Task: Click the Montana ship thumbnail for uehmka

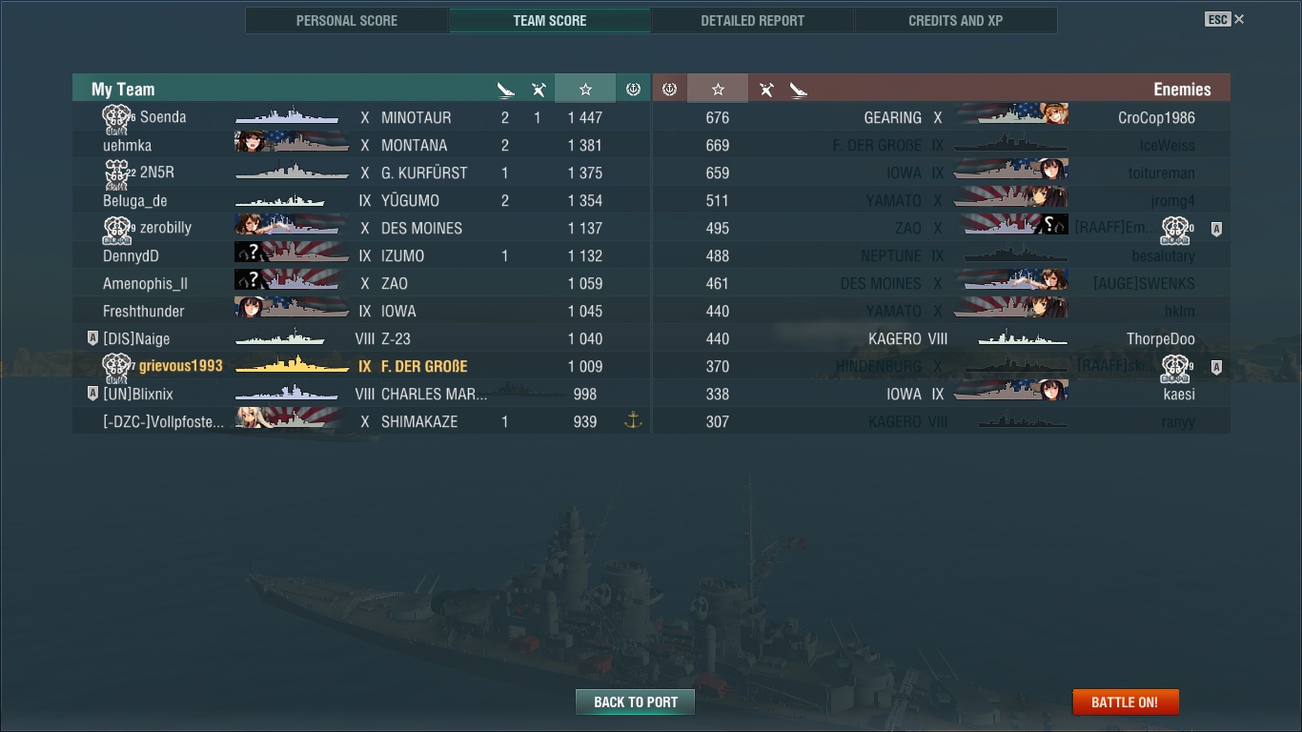Action: coord(292,144)
